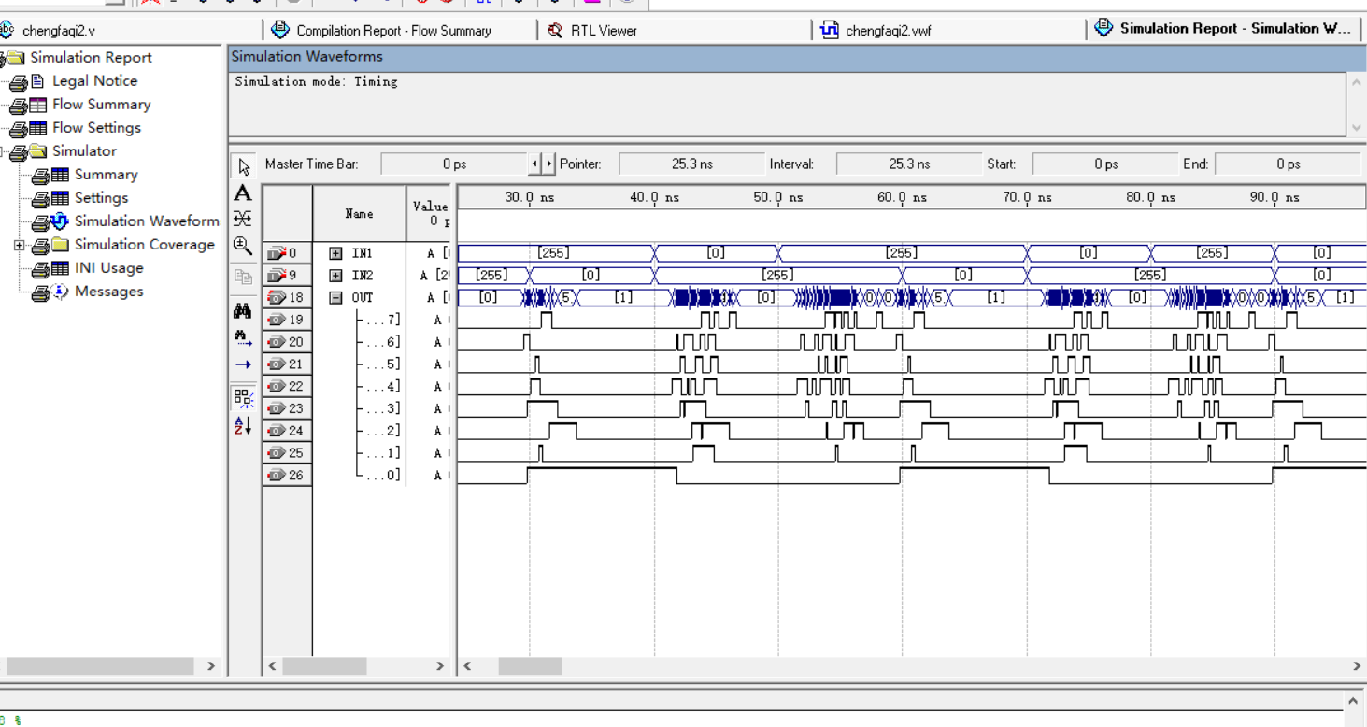Screen dimensions: 1367x727
Task: Select row 19 output pin icon
Action: [277, 320]
